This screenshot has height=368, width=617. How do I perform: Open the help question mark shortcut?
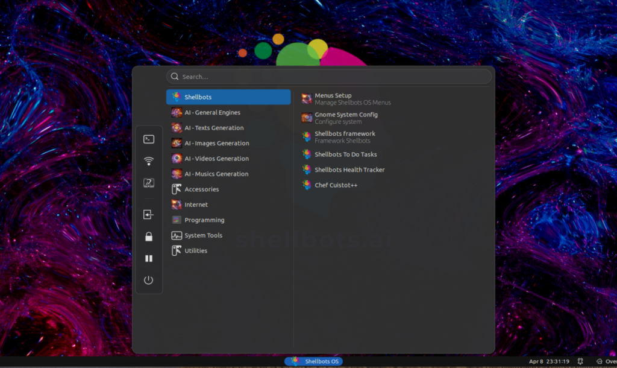coord(149,183)
